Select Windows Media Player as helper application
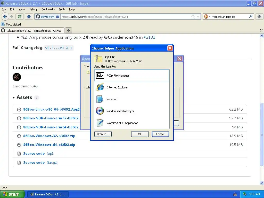The height and width of the screenshot is (198, 264). 132,111
